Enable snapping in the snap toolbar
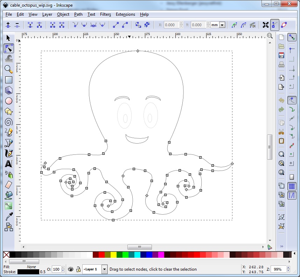This screenshot has width=300, height=277. (x=292, y=37)
